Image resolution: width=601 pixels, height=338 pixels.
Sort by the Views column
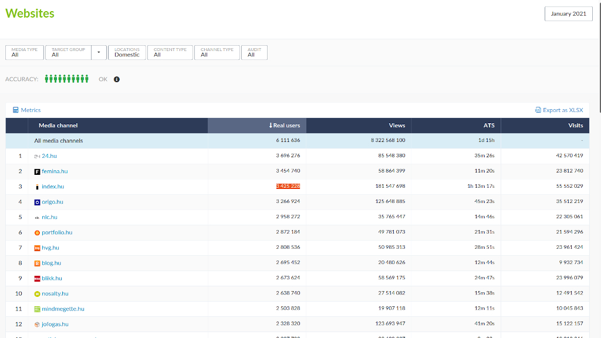point(359,126)
